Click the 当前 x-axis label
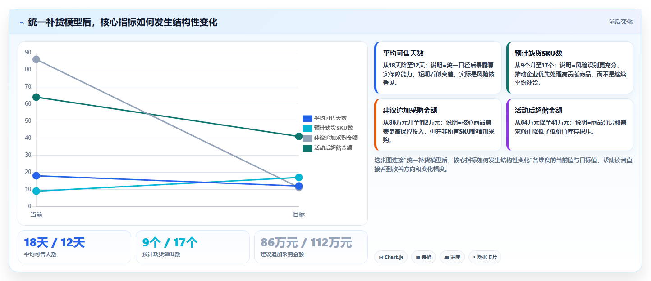The height and width of the screenshot is (281, 651). pos(37,214)
